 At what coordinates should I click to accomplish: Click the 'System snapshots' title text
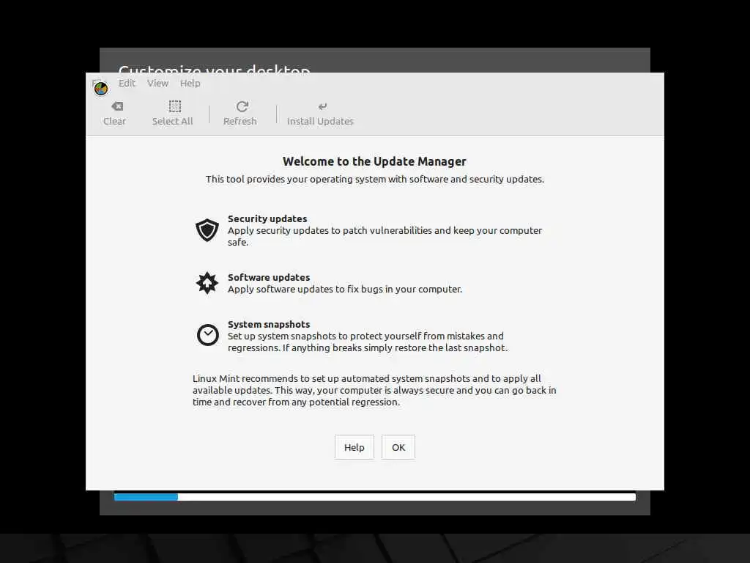(x=269, y=324)
